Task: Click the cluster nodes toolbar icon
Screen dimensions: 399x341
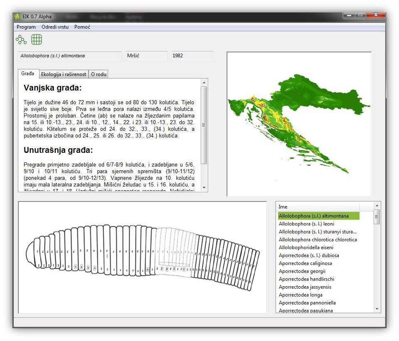Action: pyautogui.click(x=21, y=40)
